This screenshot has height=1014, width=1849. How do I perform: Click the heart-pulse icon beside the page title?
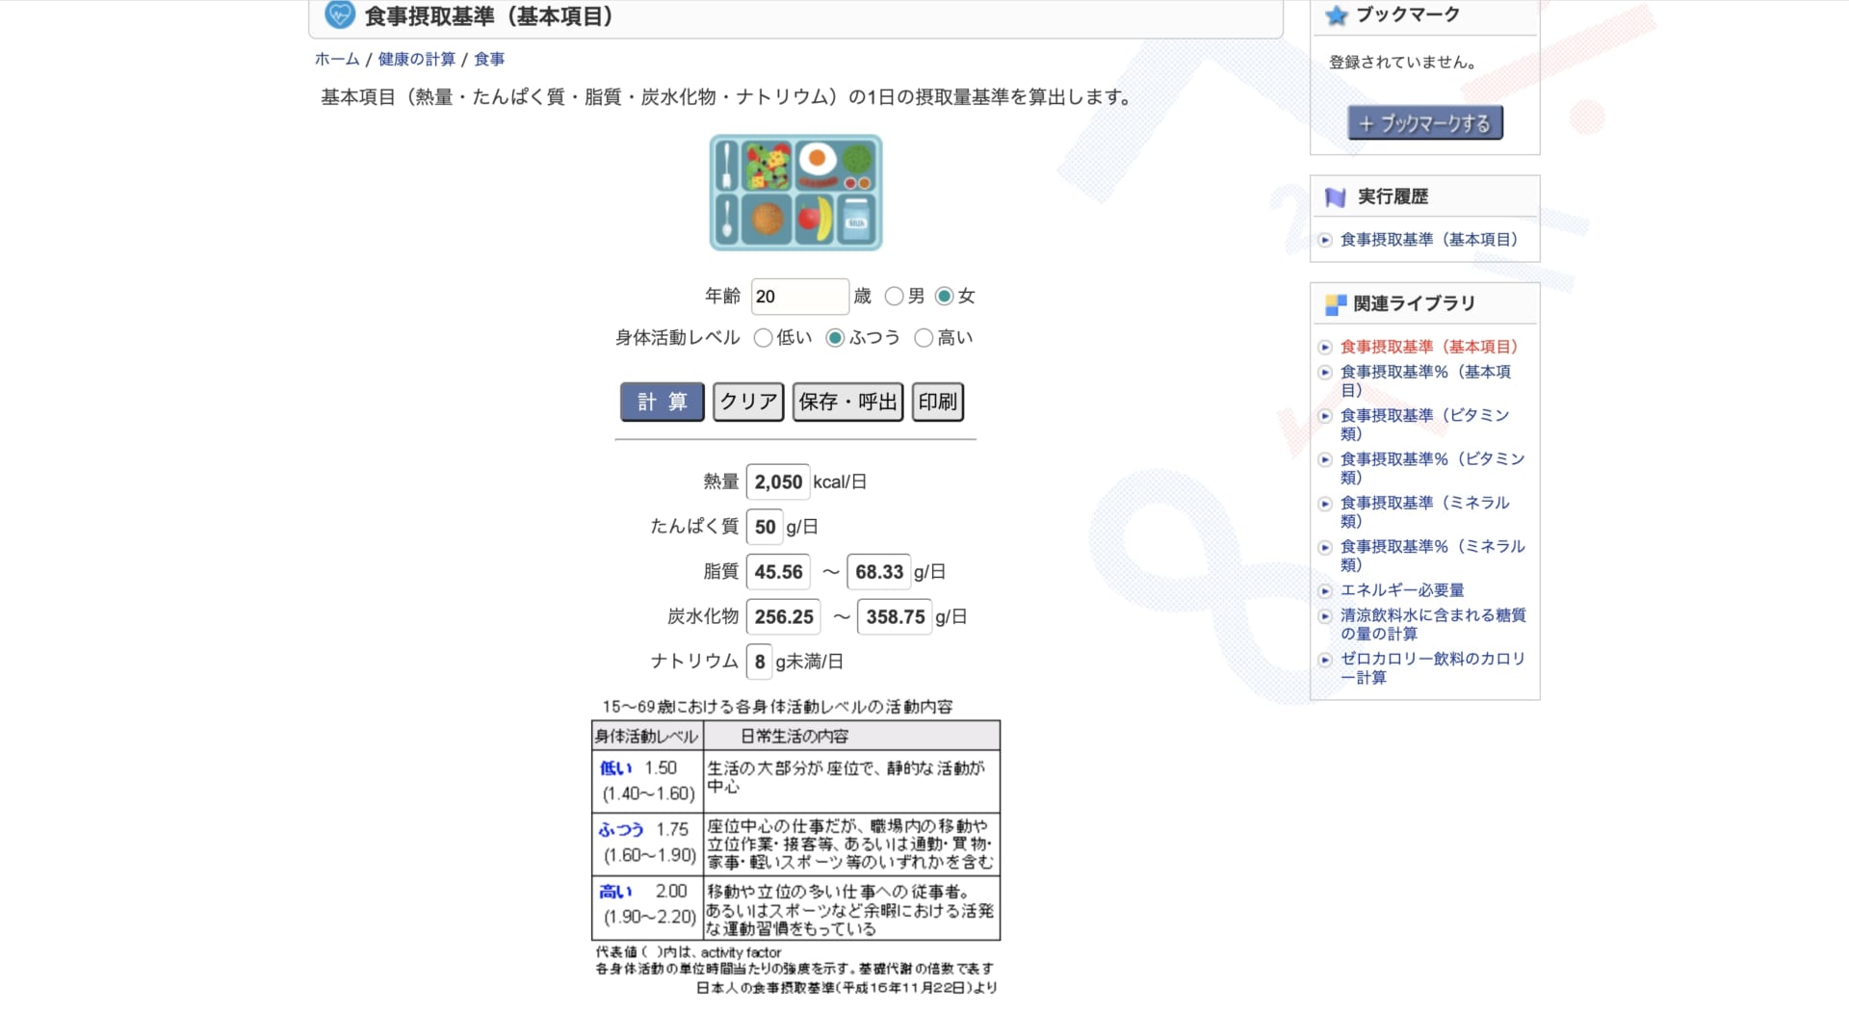[x=340, y=15]
